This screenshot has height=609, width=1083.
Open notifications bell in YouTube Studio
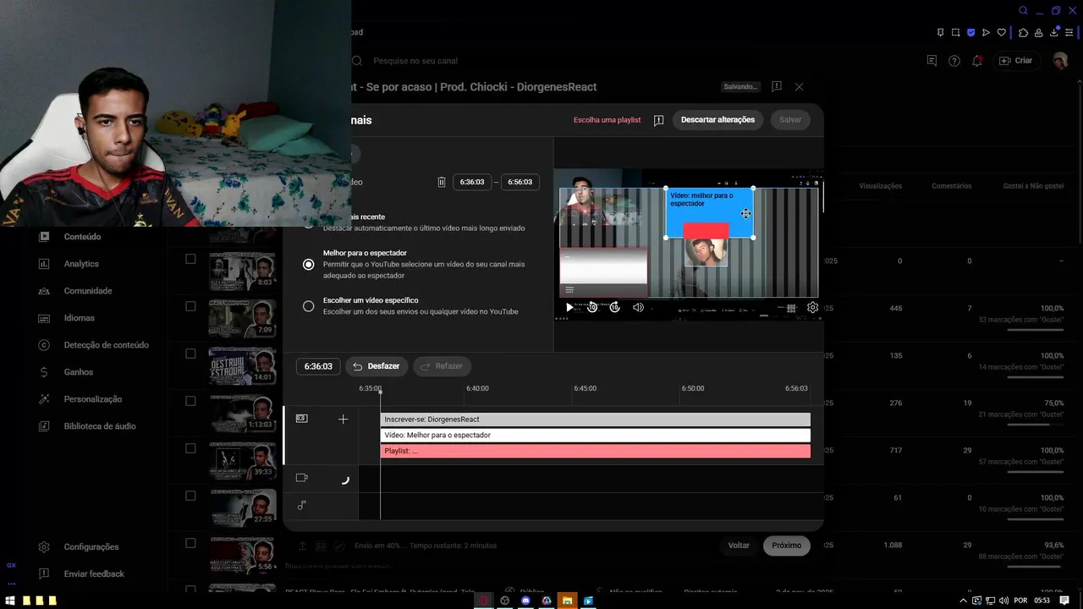(977, 61)
